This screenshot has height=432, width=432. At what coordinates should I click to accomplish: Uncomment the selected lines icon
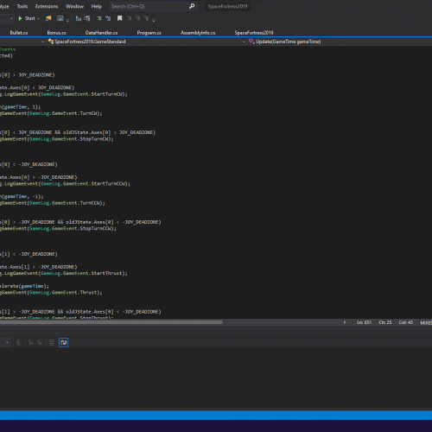pyautogui.click(x=108, y=18)
